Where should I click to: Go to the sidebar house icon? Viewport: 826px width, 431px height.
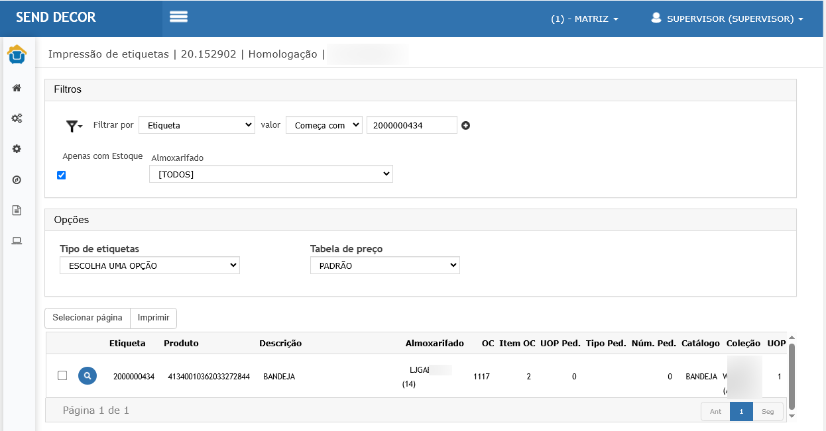pos(17,88)
